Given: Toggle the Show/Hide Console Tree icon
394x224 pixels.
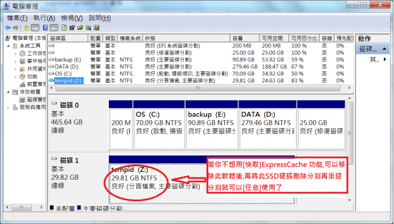Looking at the screenshot, I should click(x=35, y=28).
